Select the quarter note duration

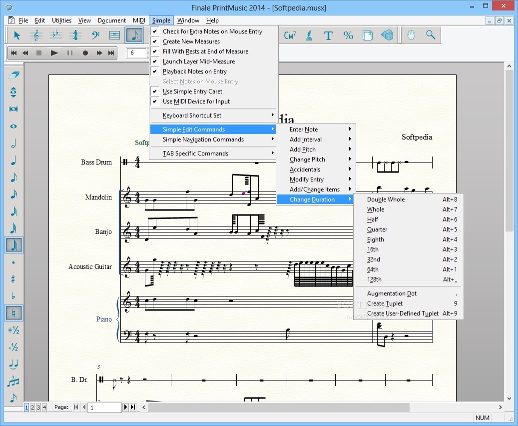click(x=13, y=160)
